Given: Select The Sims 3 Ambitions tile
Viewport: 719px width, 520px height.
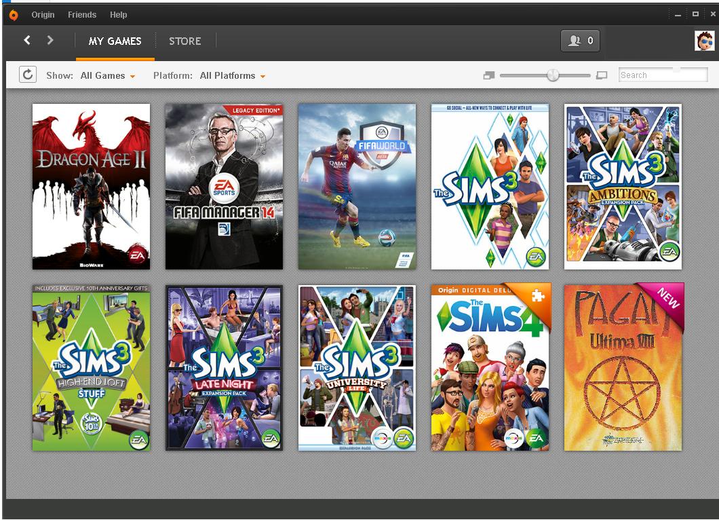Looking at the screenshot, I should tap(623, 186).
